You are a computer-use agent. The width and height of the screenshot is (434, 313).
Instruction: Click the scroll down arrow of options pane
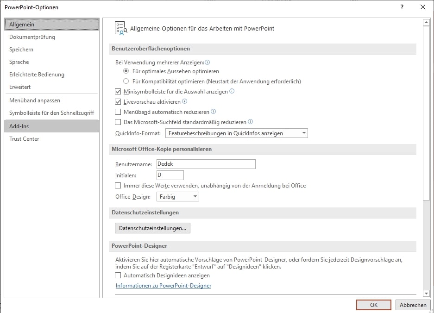click(x=426, y=293)
